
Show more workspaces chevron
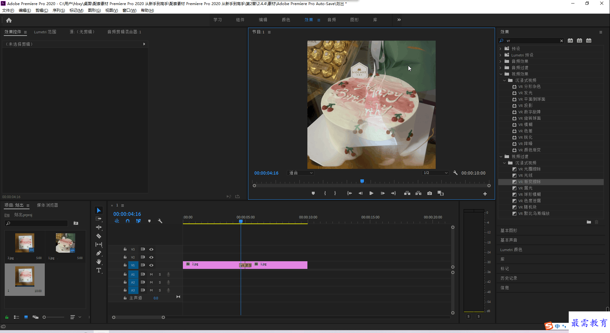399,20
